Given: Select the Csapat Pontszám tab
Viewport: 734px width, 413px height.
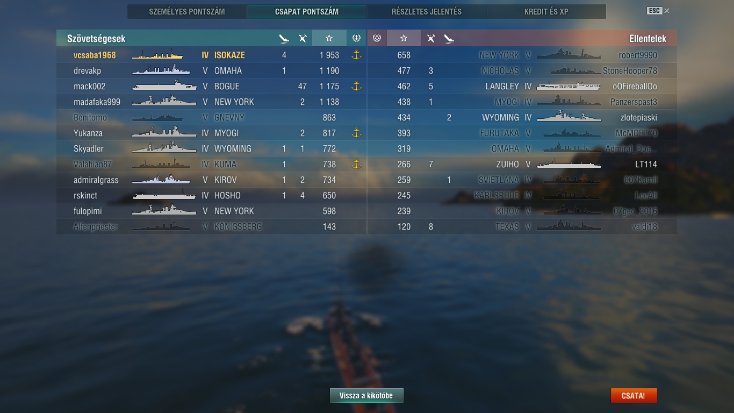Looking at the screenshot, I should tap(307, 11).
